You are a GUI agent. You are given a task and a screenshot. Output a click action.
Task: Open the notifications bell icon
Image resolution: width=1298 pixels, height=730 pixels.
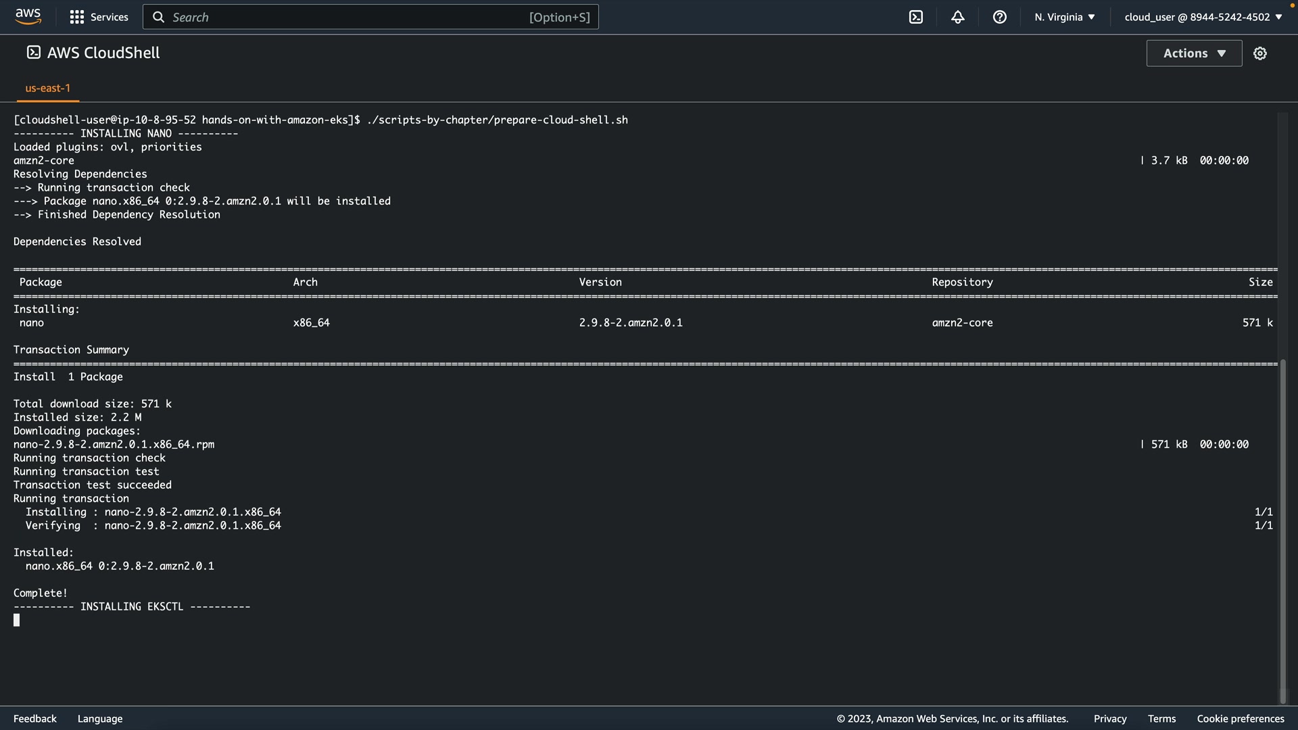tap(958, 17)
